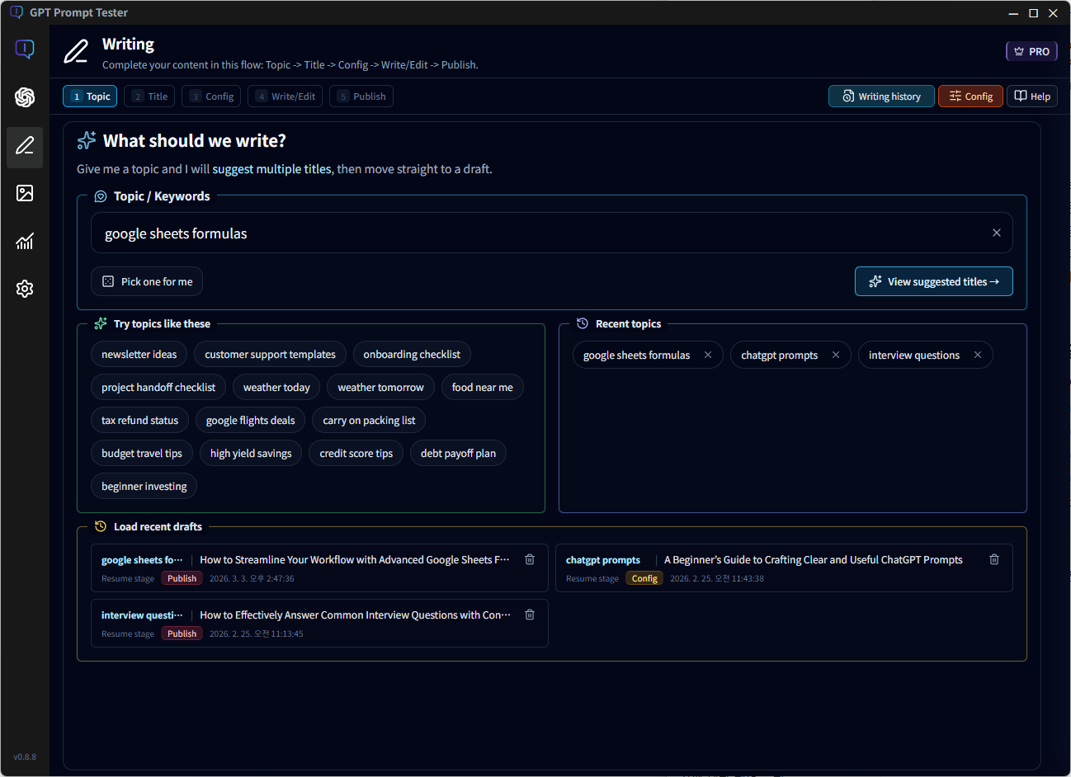Open the Config panel from the toolbar
This screenshot has height=777, width=1071.
(x=970, y=96)
